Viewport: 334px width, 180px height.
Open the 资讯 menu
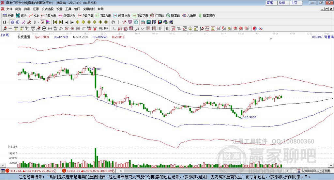click(x=27, y=9)
